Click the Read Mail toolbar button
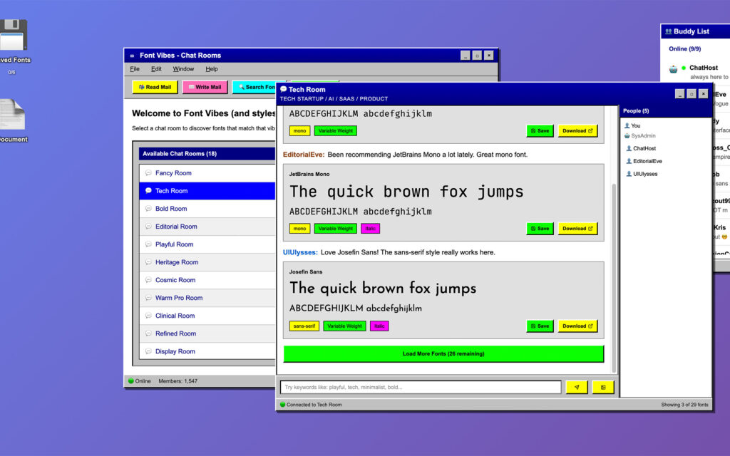The image size is (730, 456). 155,87
